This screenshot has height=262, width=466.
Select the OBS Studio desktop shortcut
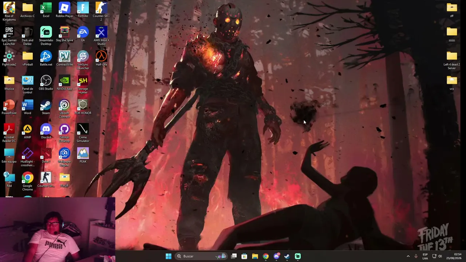[x=46, y=83]
